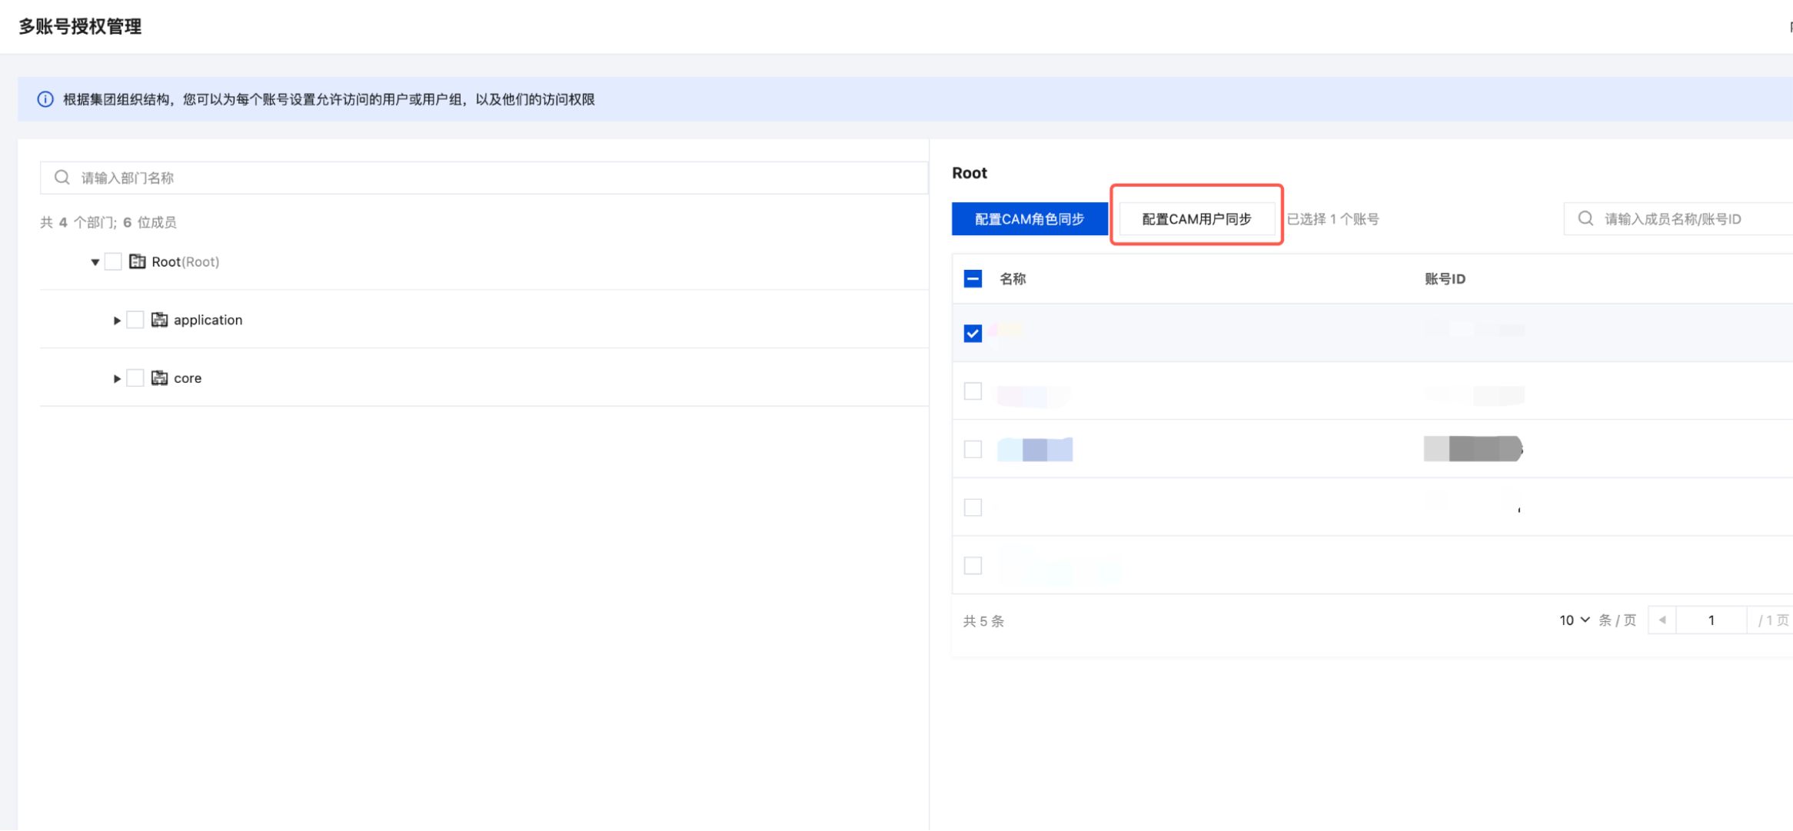This screenshot has height=831, width=1793.
Task: Click the Root folder icon in the tree
Action: coord(138,261)
